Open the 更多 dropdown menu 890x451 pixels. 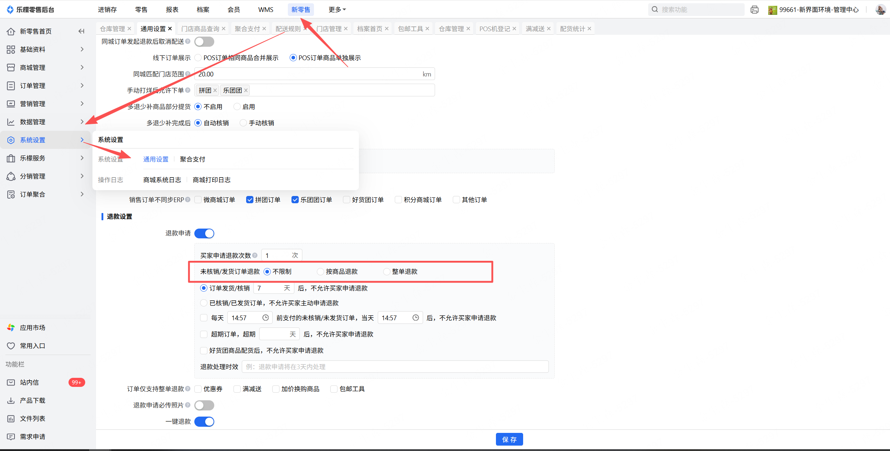coord(337,10)
